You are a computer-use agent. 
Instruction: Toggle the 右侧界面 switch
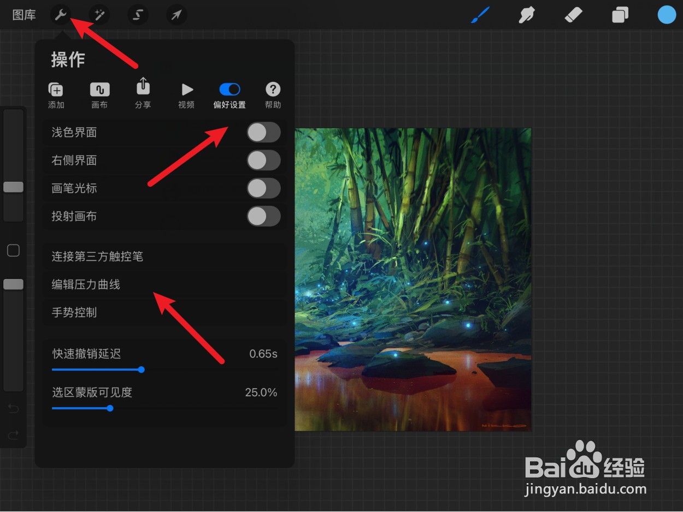click(x=263, y=160)
